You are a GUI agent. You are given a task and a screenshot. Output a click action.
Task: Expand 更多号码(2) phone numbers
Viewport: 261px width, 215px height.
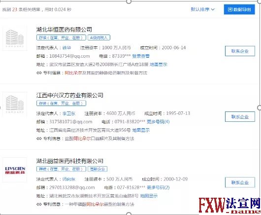point(158,187)
